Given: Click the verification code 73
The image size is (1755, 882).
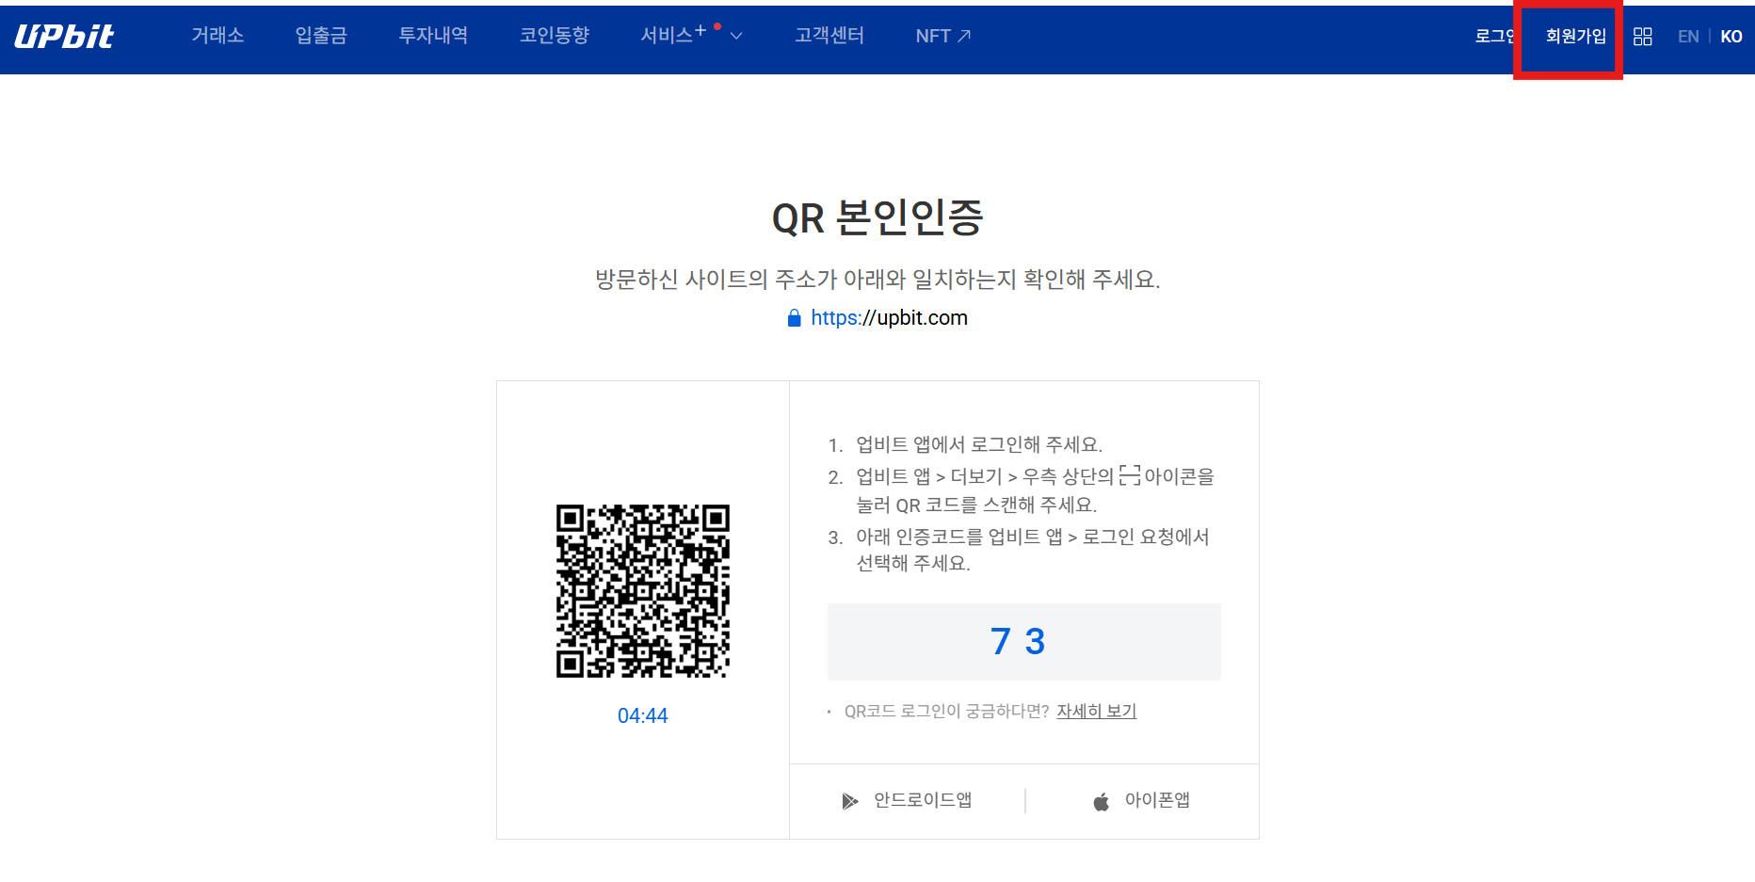Looking at the screenshot, I should click(x=1018, y=641).
